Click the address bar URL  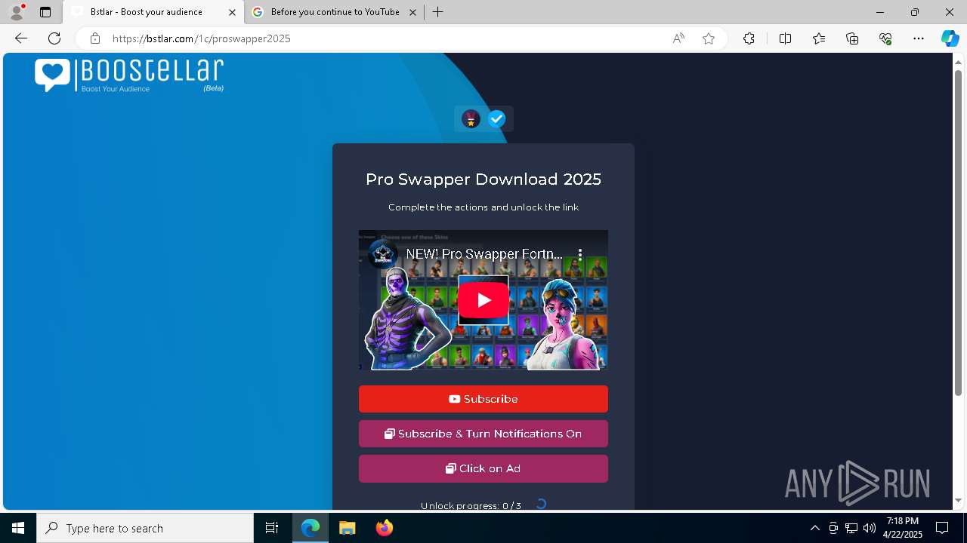coord(202,38)
